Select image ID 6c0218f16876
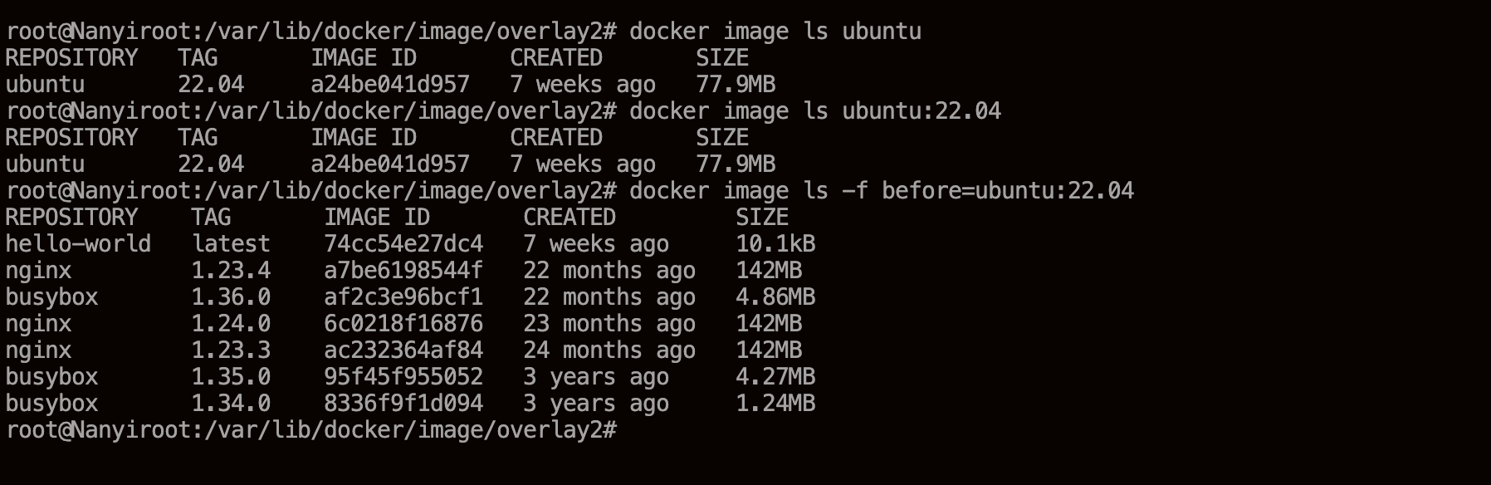This screenshot has width=1491, height=485. (x=403, y=324)
